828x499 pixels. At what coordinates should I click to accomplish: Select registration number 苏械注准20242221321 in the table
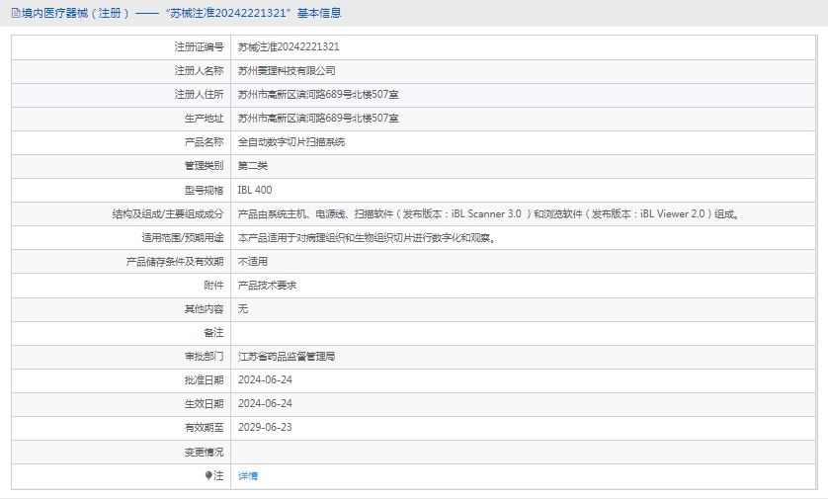pyautogui.click(x=289, y=46)
